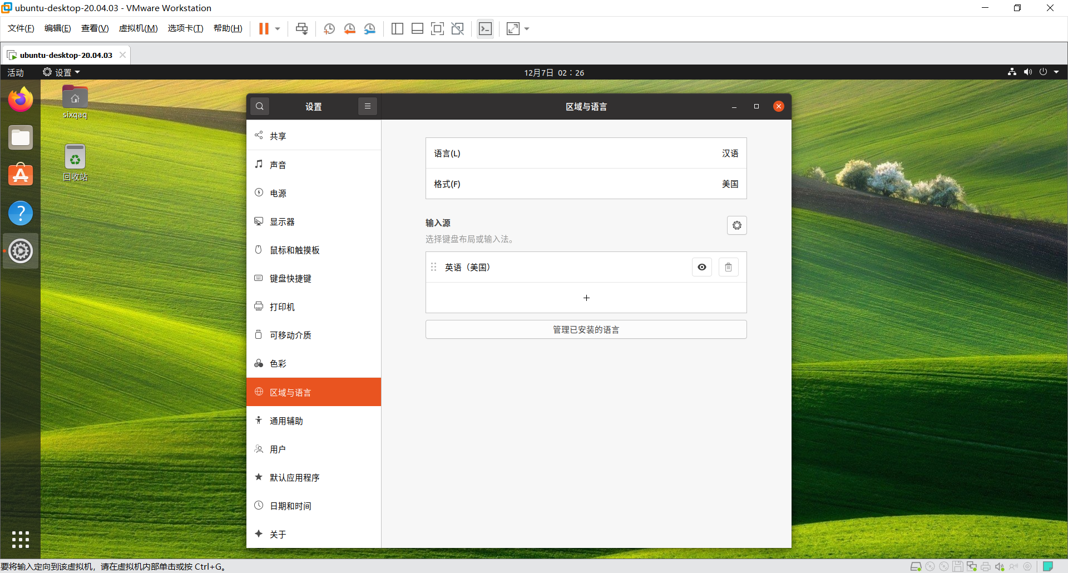
Task: Click the search icon in Settings
Action: point(260,106)
